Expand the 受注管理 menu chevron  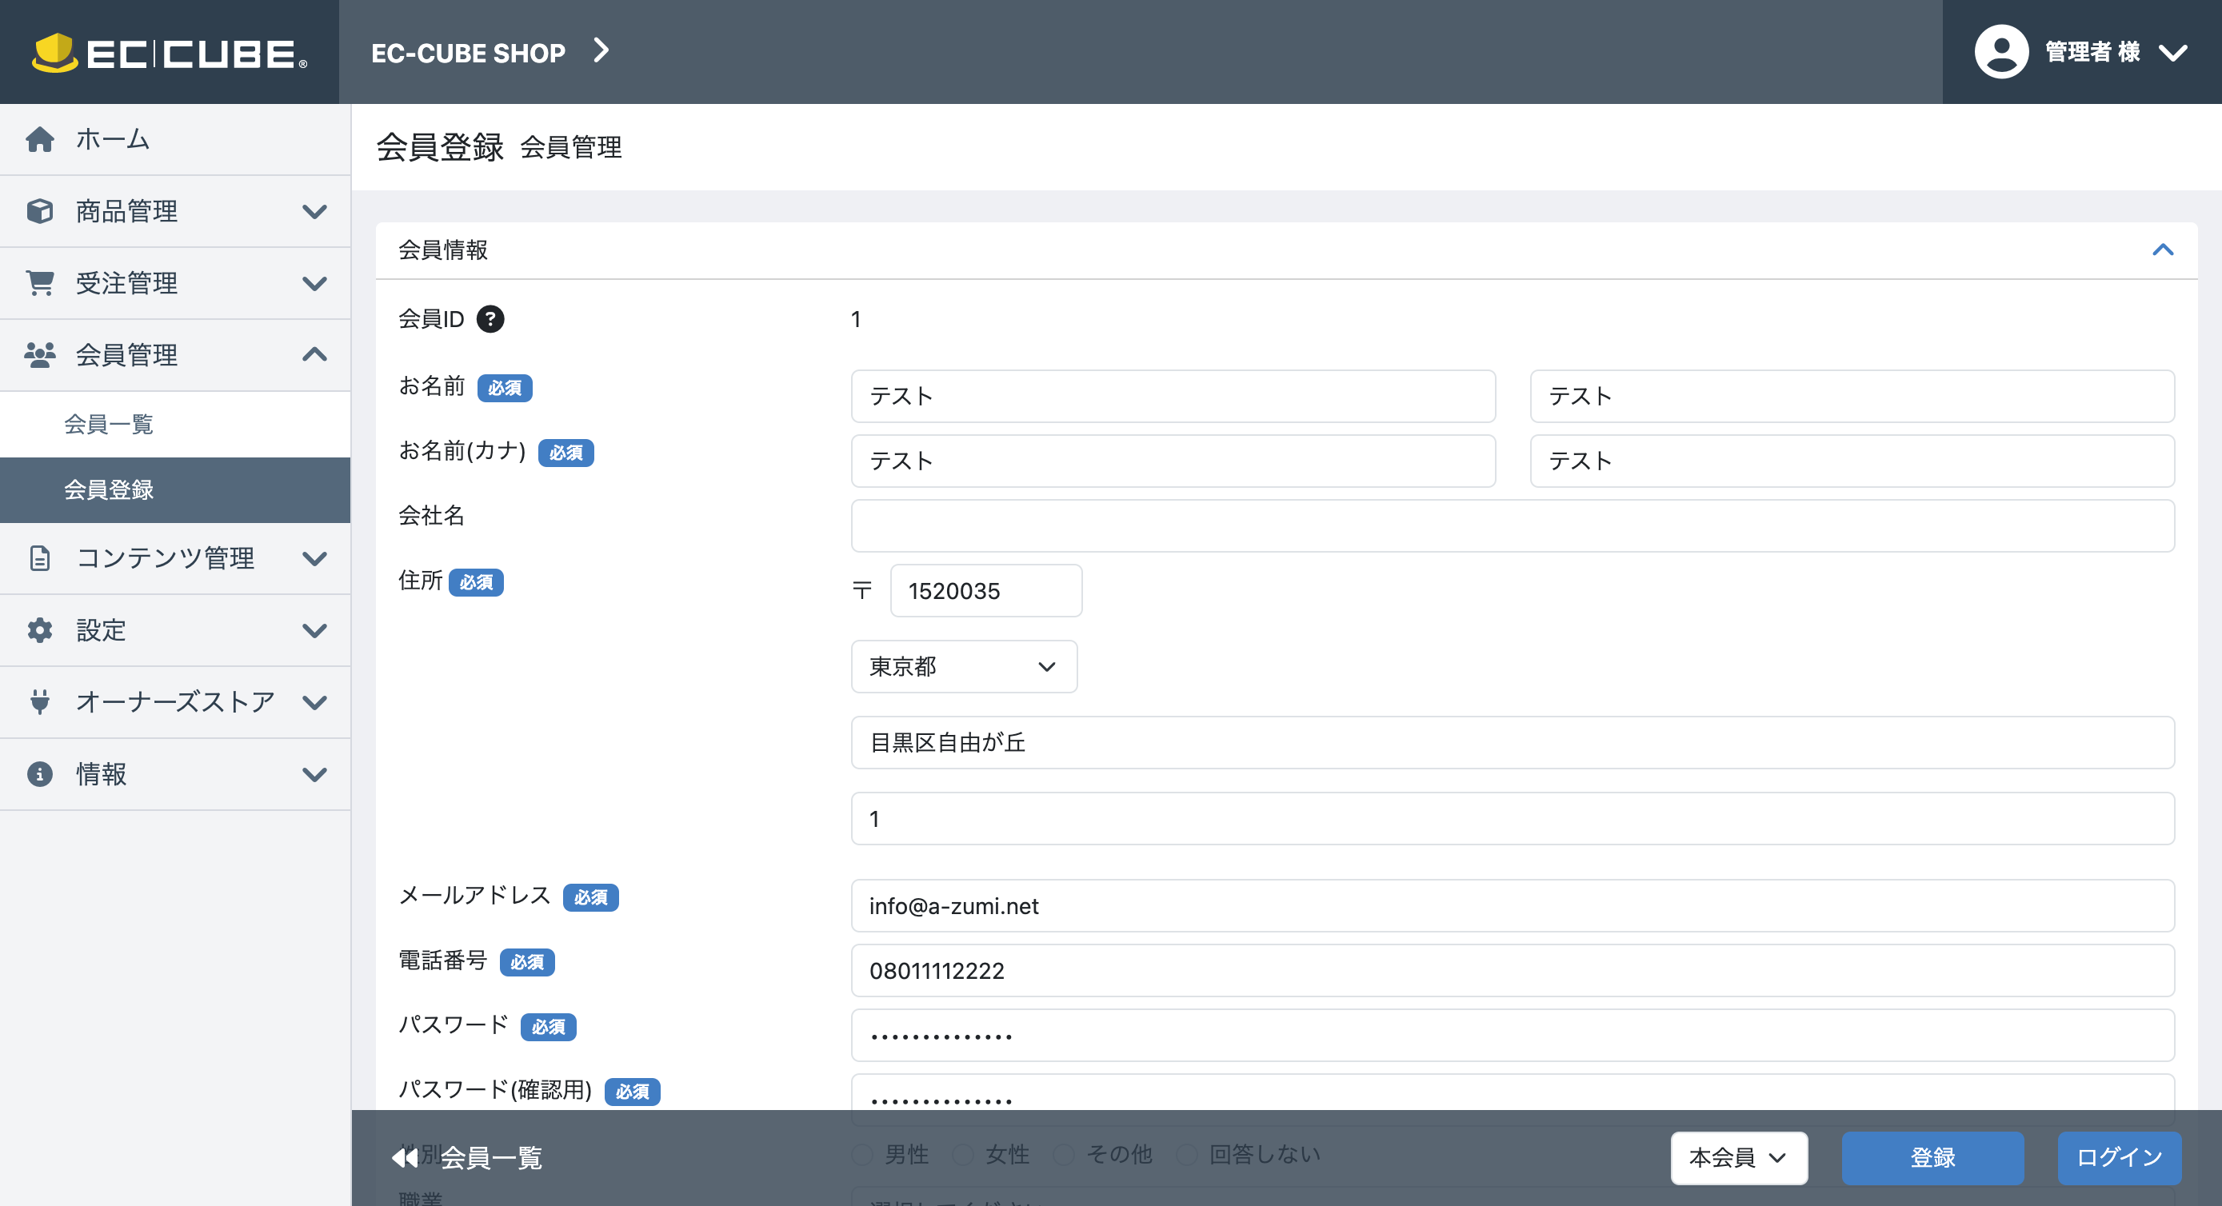coord(315,283)
